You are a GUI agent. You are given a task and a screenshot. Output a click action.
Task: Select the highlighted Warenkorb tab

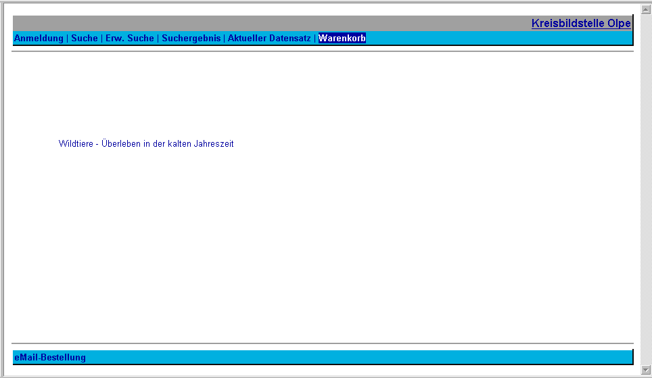(x=342, y=39)
